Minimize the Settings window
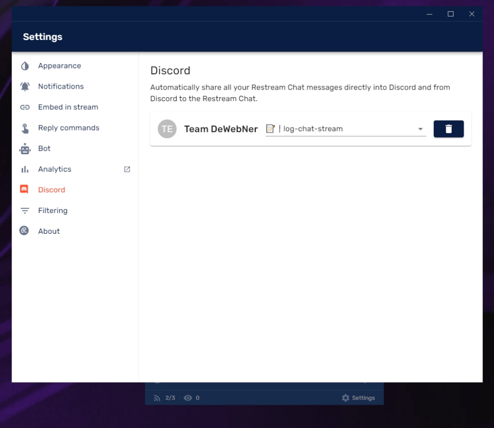The width and height of the screenshot is (494, 428). (x=429, y=14)
